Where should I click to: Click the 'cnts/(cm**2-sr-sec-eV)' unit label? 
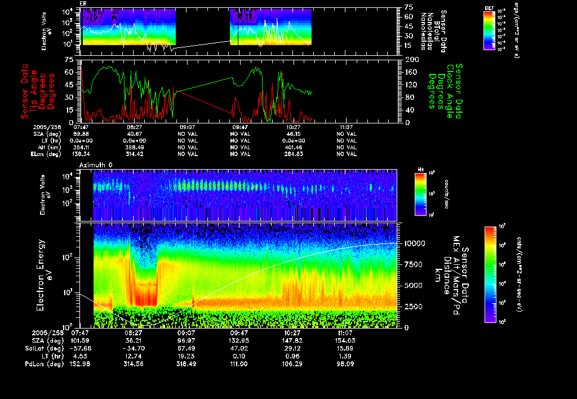pos(519,274)
